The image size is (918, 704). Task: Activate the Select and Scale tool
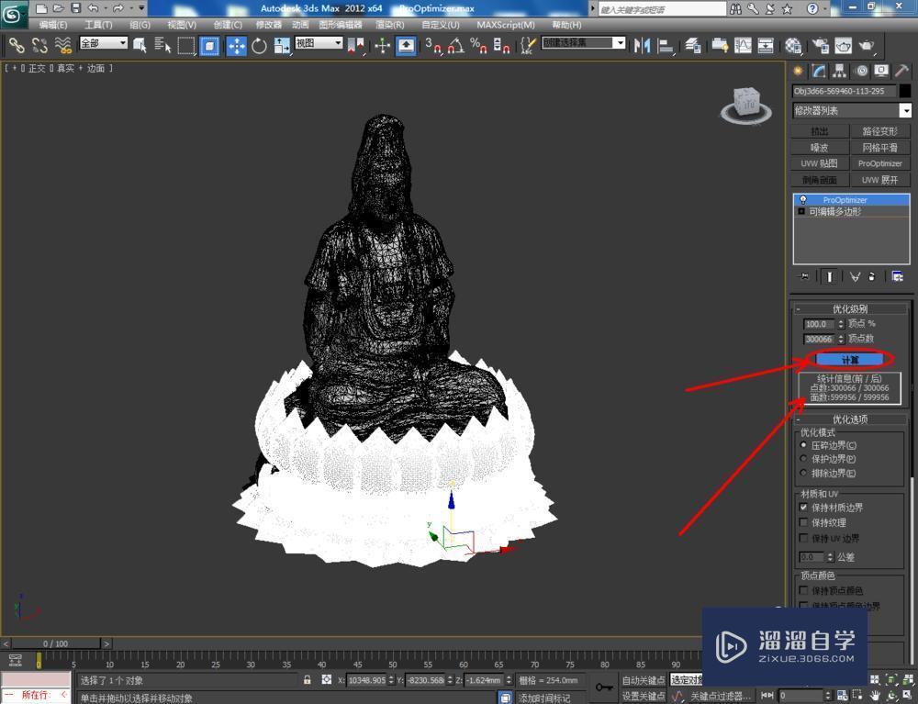tap(284, 46)
